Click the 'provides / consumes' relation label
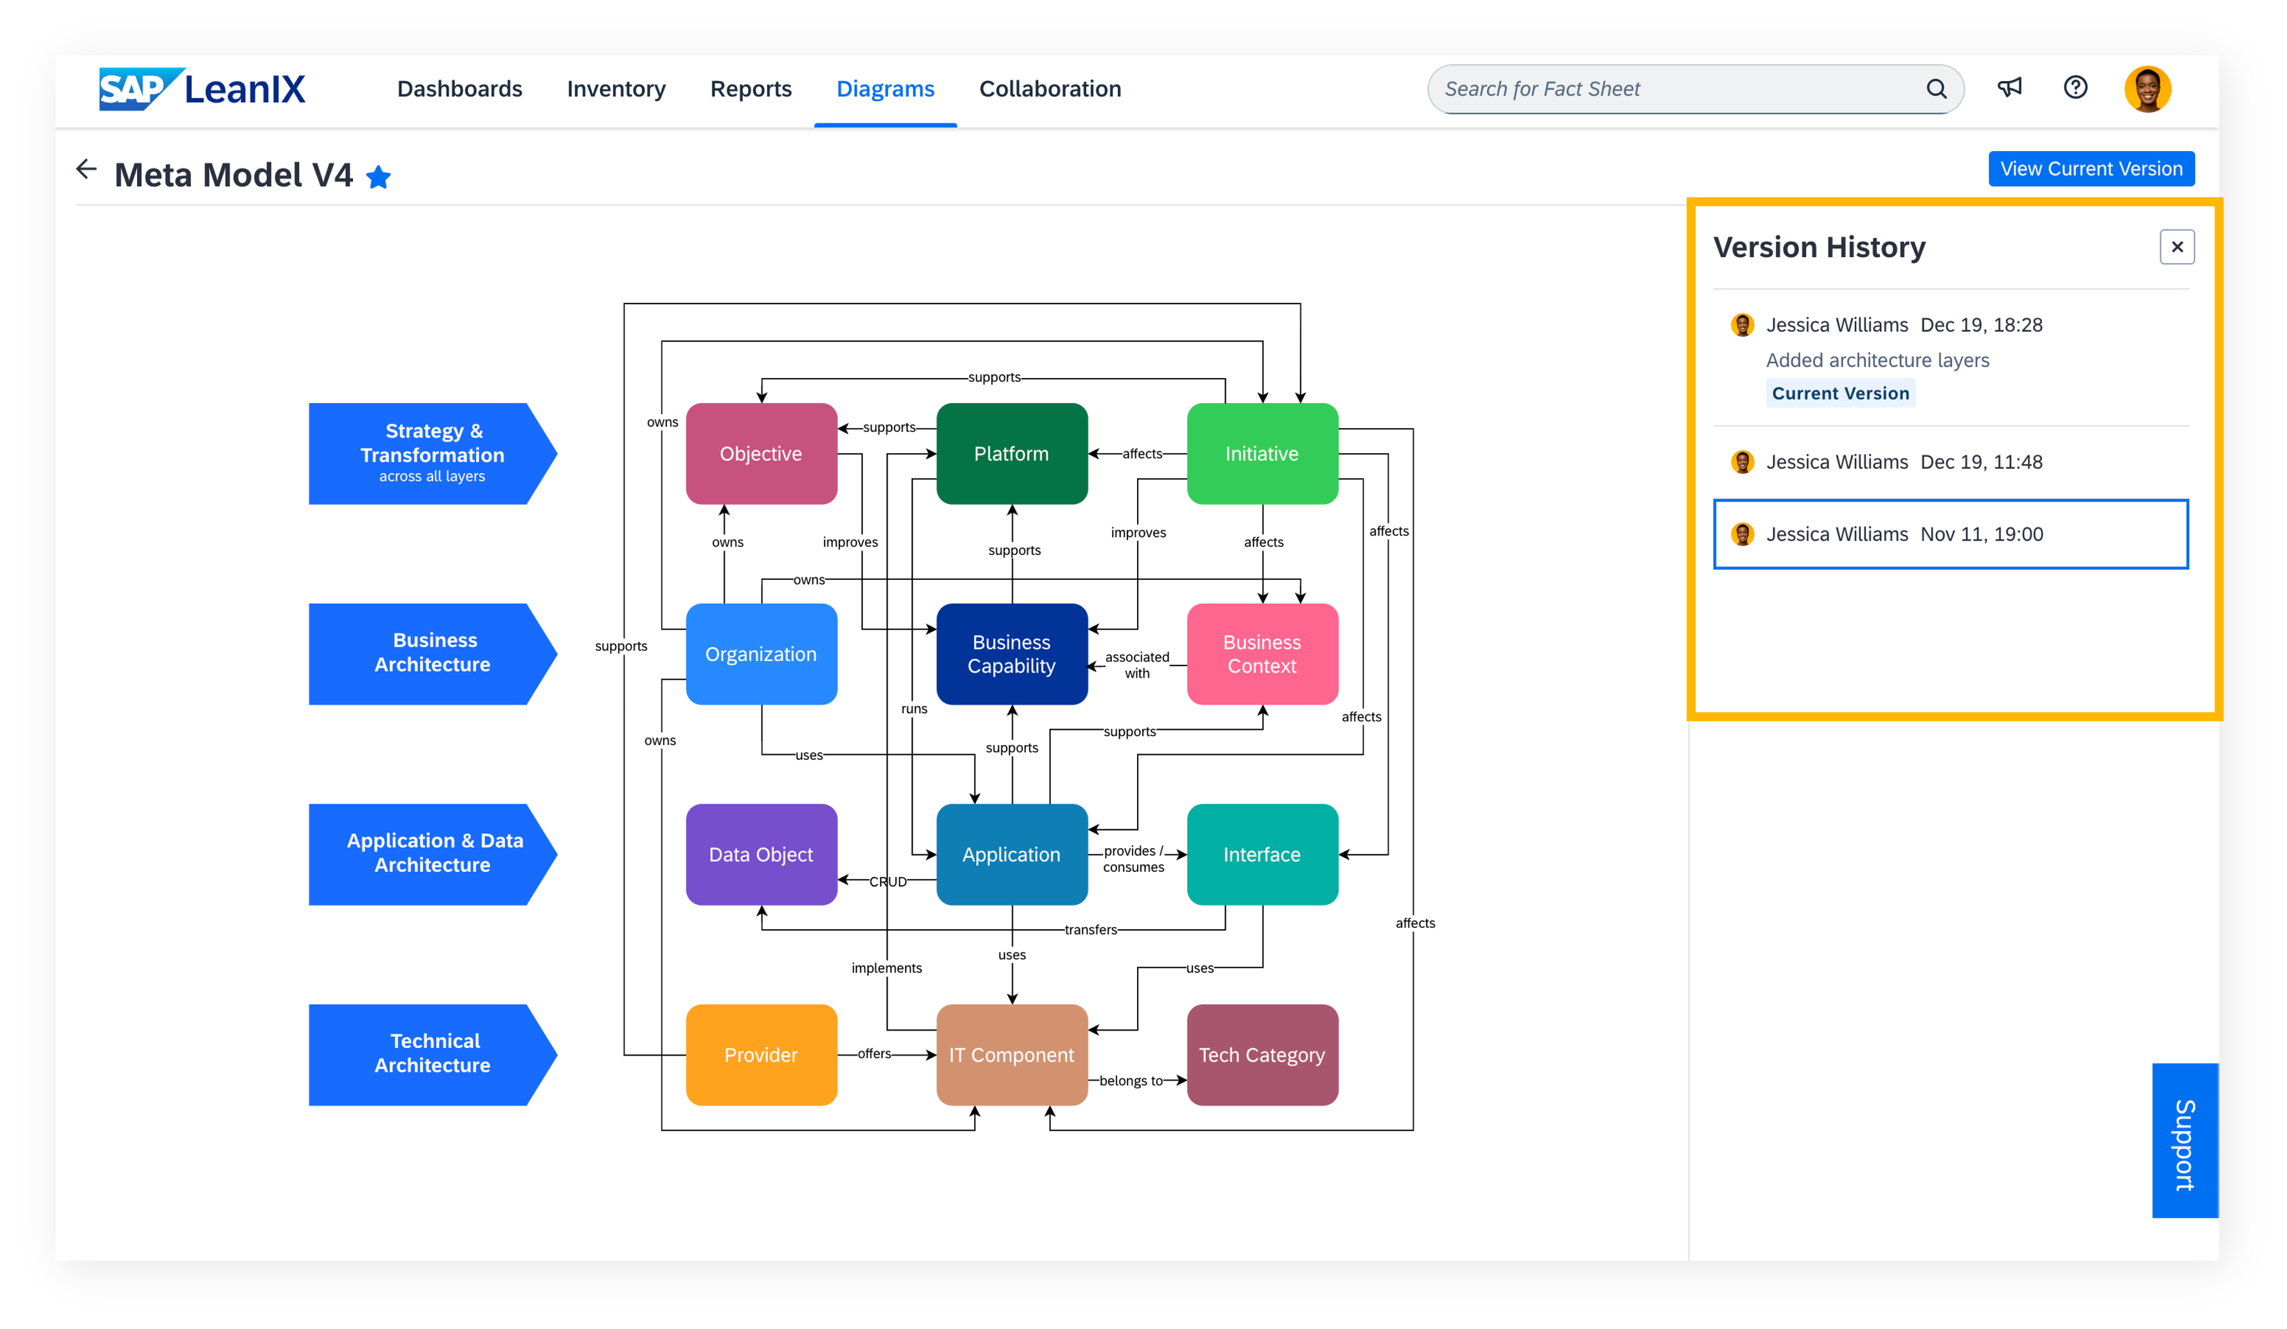This screenshot has height=1329, width=2287. (1133, 859)
